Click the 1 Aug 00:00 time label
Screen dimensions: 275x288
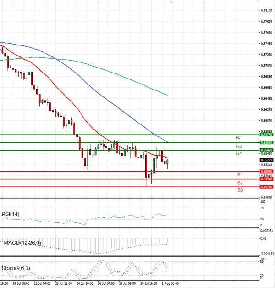170,283
